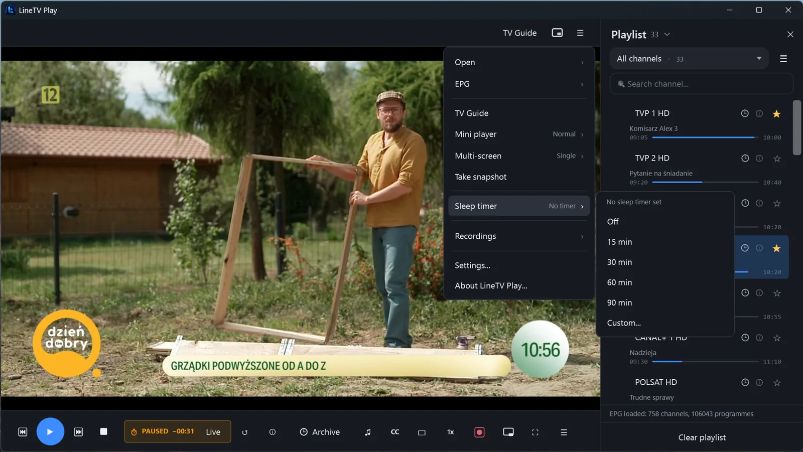The image size is (803, 452).
Task: Set the sleep timer to 90 min
Action: coord(665,303)
